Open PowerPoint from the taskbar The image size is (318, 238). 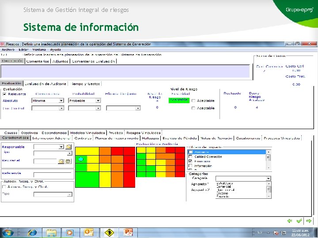pyautogui.click(x=128, y=233)
